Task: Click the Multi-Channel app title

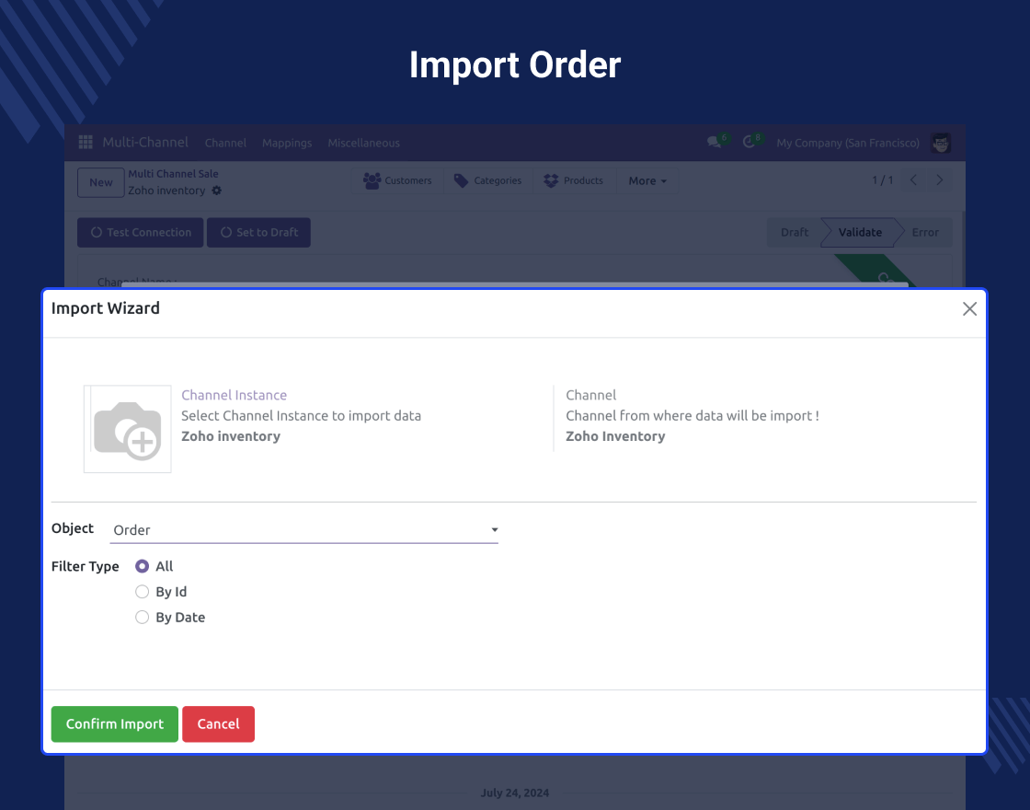Action: click(145, 142)
